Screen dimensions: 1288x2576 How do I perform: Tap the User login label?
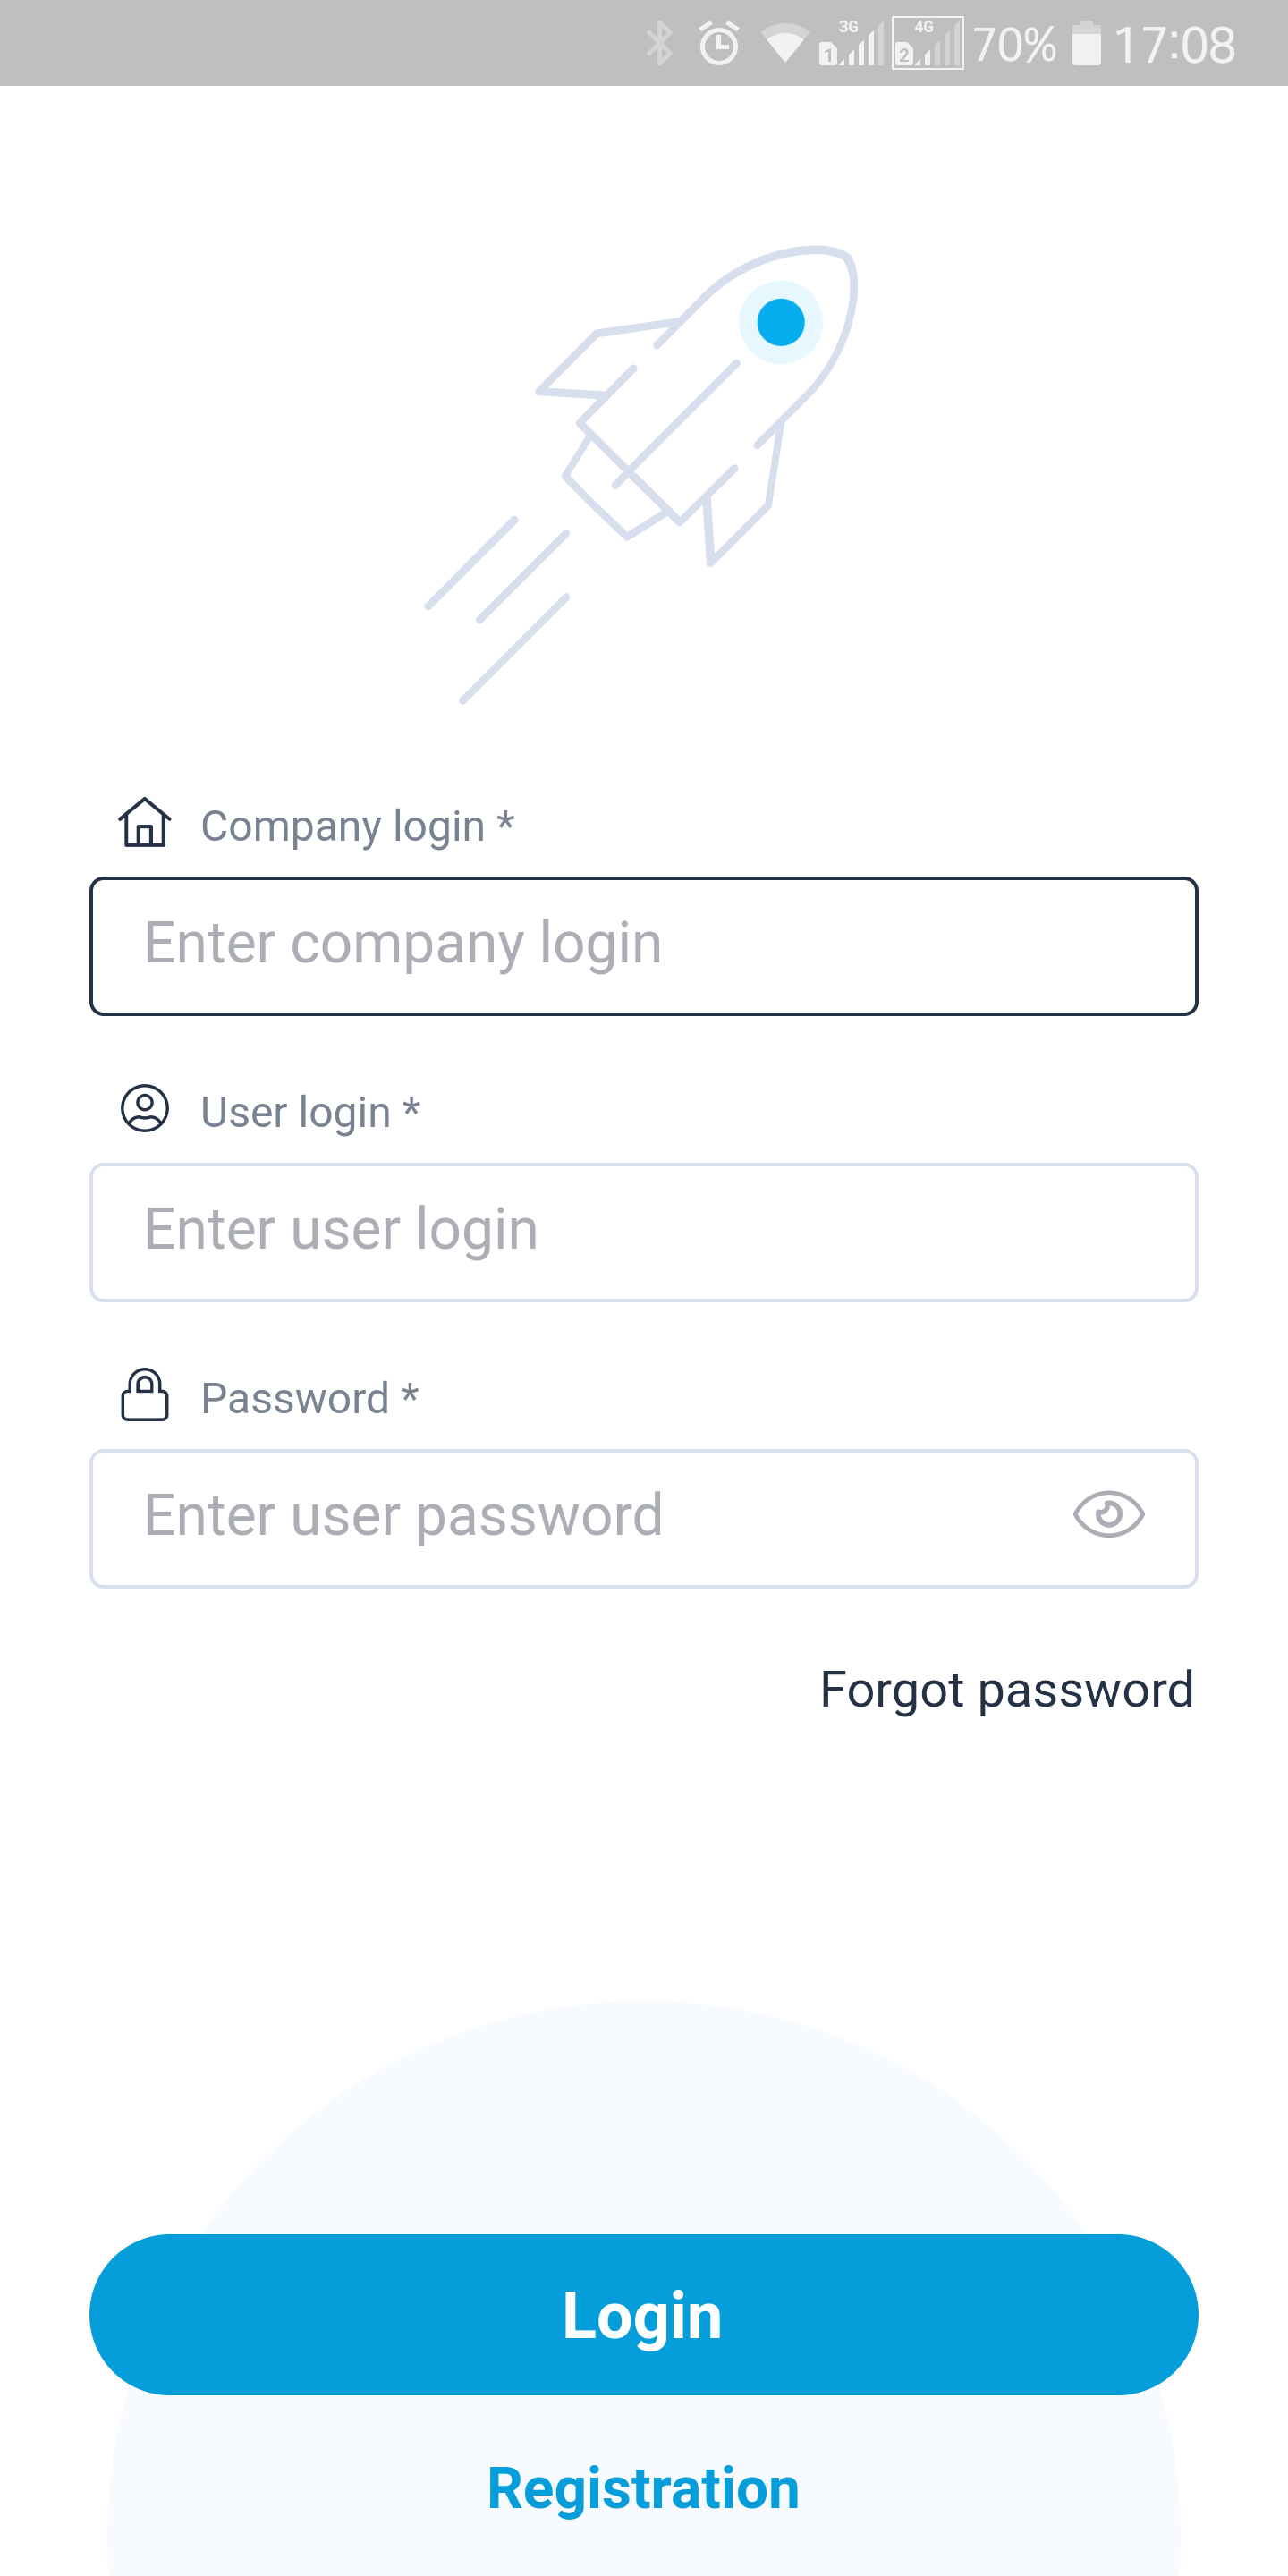point(310,1112)
